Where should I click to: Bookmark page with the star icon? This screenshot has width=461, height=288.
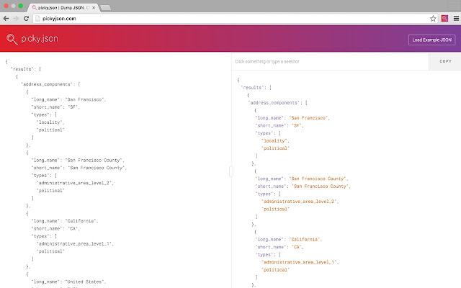(433, 19)
